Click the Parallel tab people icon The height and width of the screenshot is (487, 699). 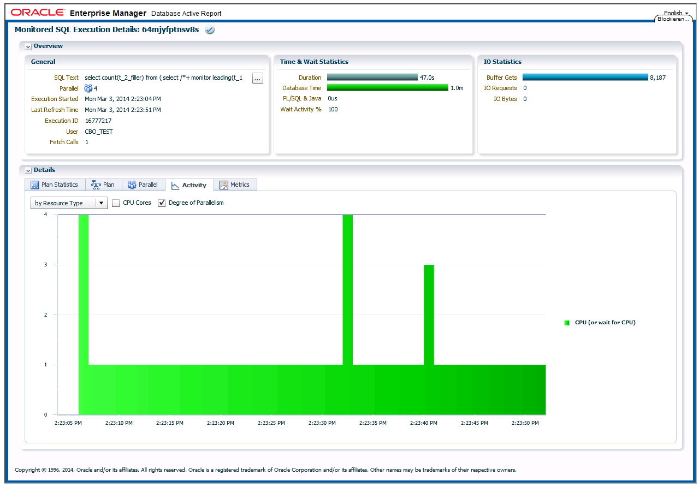(x=132, y=185)
